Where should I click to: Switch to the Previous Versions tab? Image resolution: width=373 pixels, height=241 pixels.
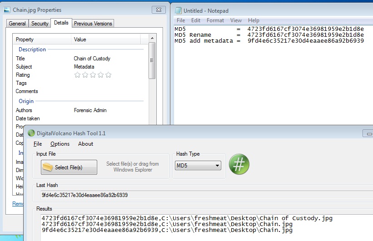tap(93, 24)
